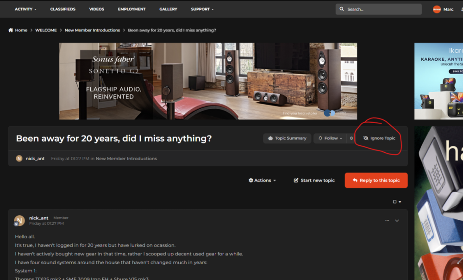Click the search magnifier icon
The height and width of the screenshot is (280, 463).
coord(342,9)
